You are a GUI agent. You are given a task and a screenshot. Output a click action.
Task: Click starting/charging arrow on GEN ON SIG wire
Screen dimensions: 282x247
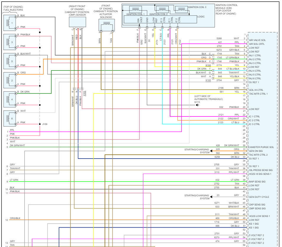tap(211, 151)
